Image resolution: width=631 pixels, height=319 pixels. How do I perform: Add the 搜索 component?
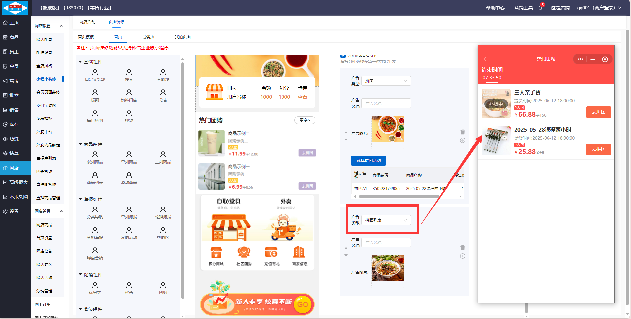(x=129, y=75)
